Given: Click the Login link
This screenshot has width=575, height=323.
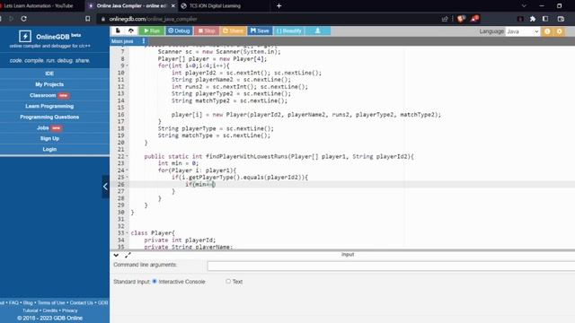Looking at the screenshot, I should click(49, 149).
